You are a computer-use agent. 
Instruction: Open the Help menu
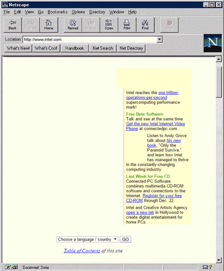pyautogui.click(x=132, y=12)
